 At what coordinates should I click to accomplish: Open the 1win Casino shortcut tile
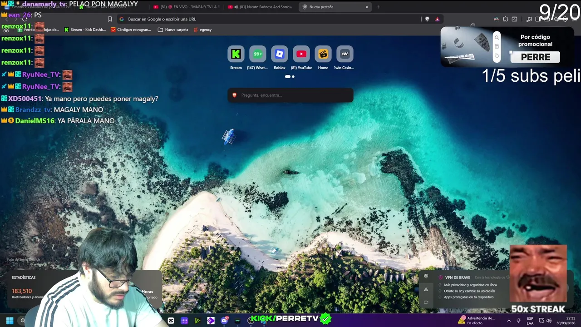pyautogui.click(x=345, y=54)
